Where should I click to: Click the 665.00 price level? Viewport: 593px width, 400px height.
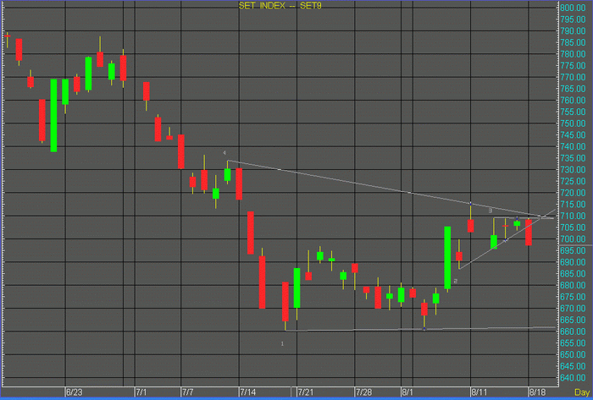pyautogui.click(x=573, y=320)
